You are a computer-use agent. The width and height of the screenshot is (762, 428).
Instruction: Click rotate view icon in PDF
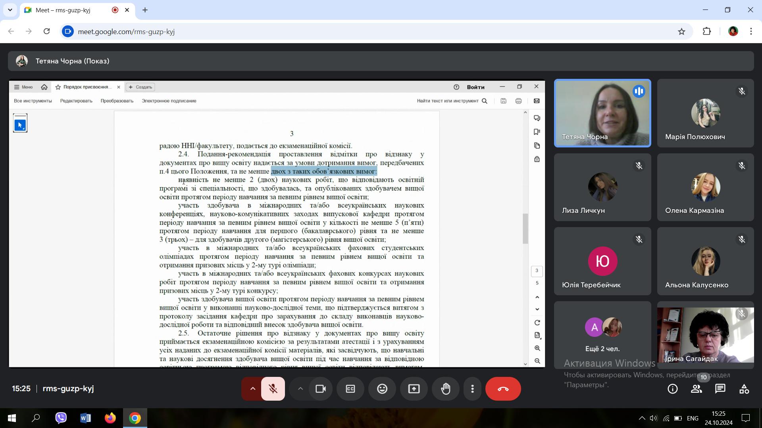coord(537,323)
